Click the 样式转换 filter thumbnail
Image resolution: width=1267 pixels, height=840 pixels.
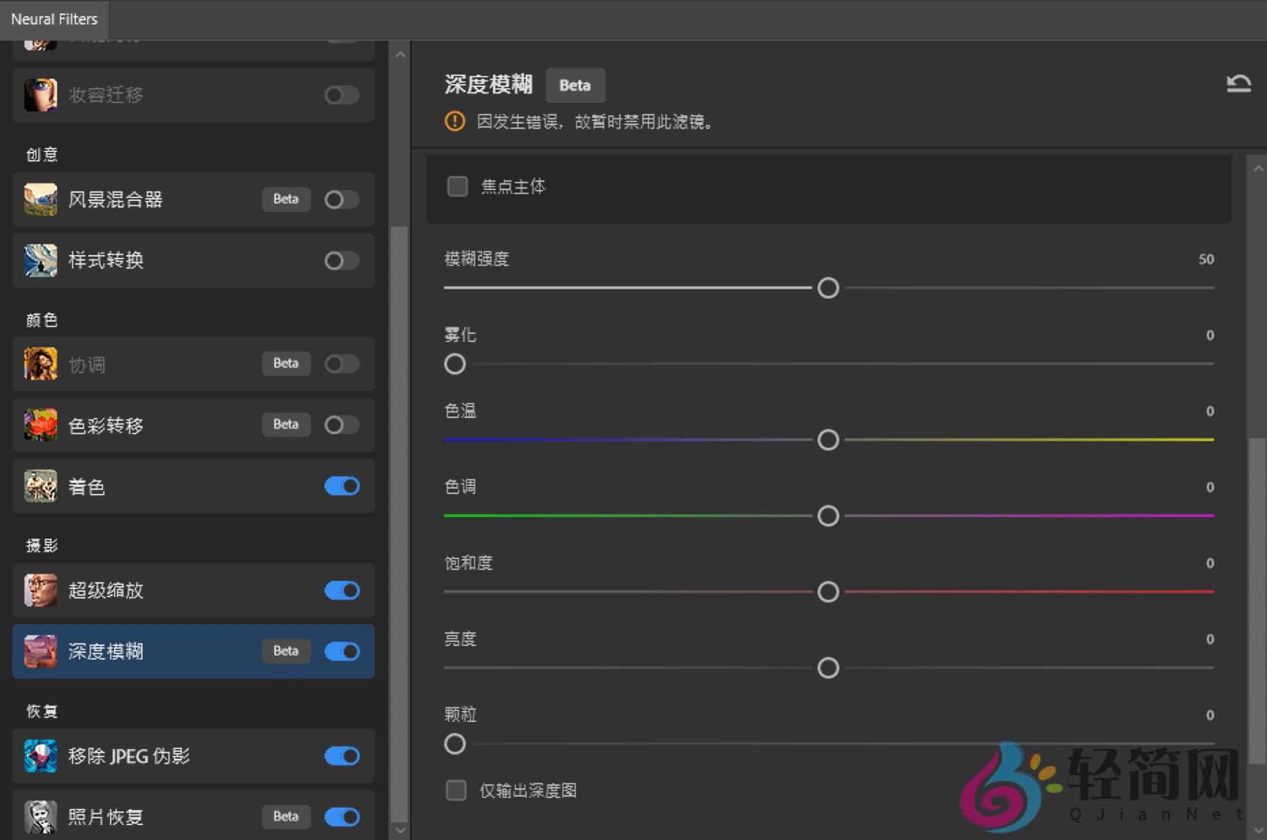point(39,261)
